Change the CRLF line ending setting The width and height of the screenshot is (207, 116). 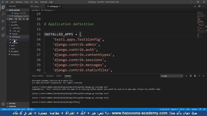pyautogui.click(x=188, y=109)
